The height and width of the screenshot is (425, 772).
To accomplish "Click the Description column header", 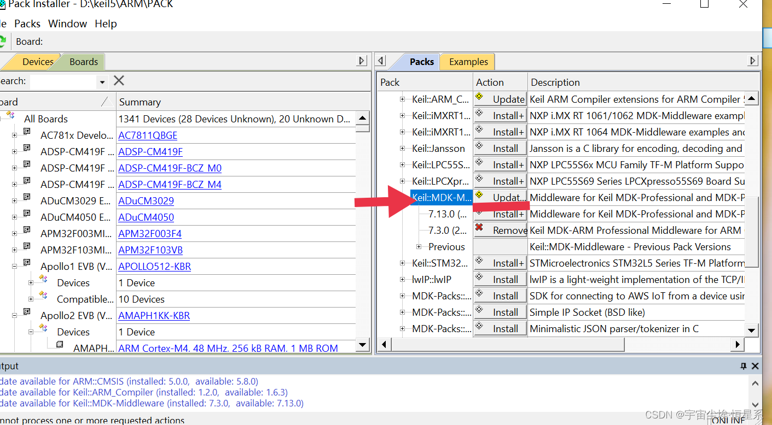I will coord(643,82).
